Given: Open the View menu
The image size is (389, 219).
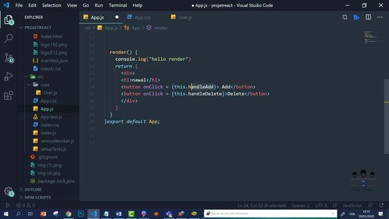Looking at the screenshot, I should pos(72,5).
